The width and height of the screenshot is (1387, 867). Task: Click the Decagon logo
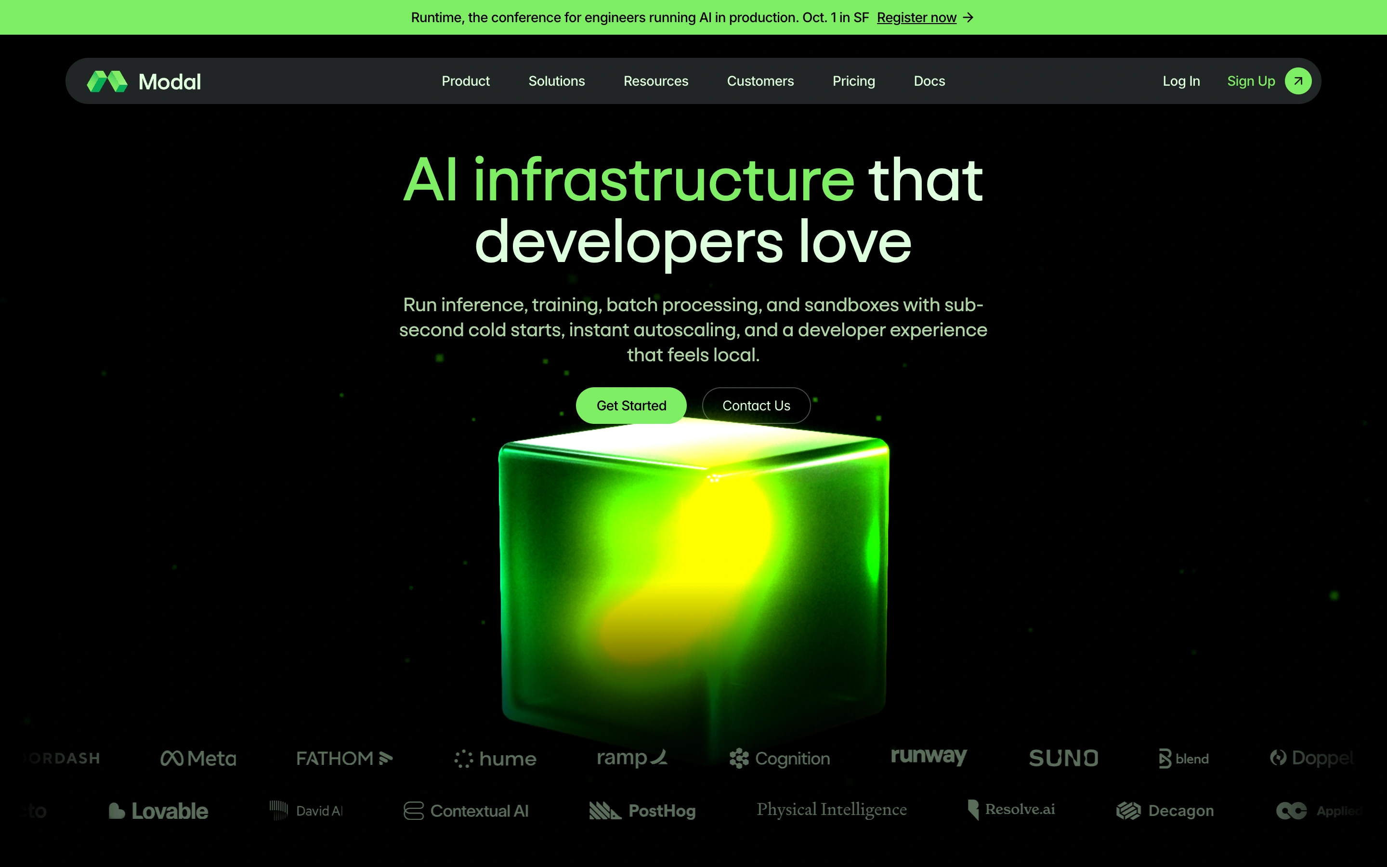click(x=1165, y=811)
